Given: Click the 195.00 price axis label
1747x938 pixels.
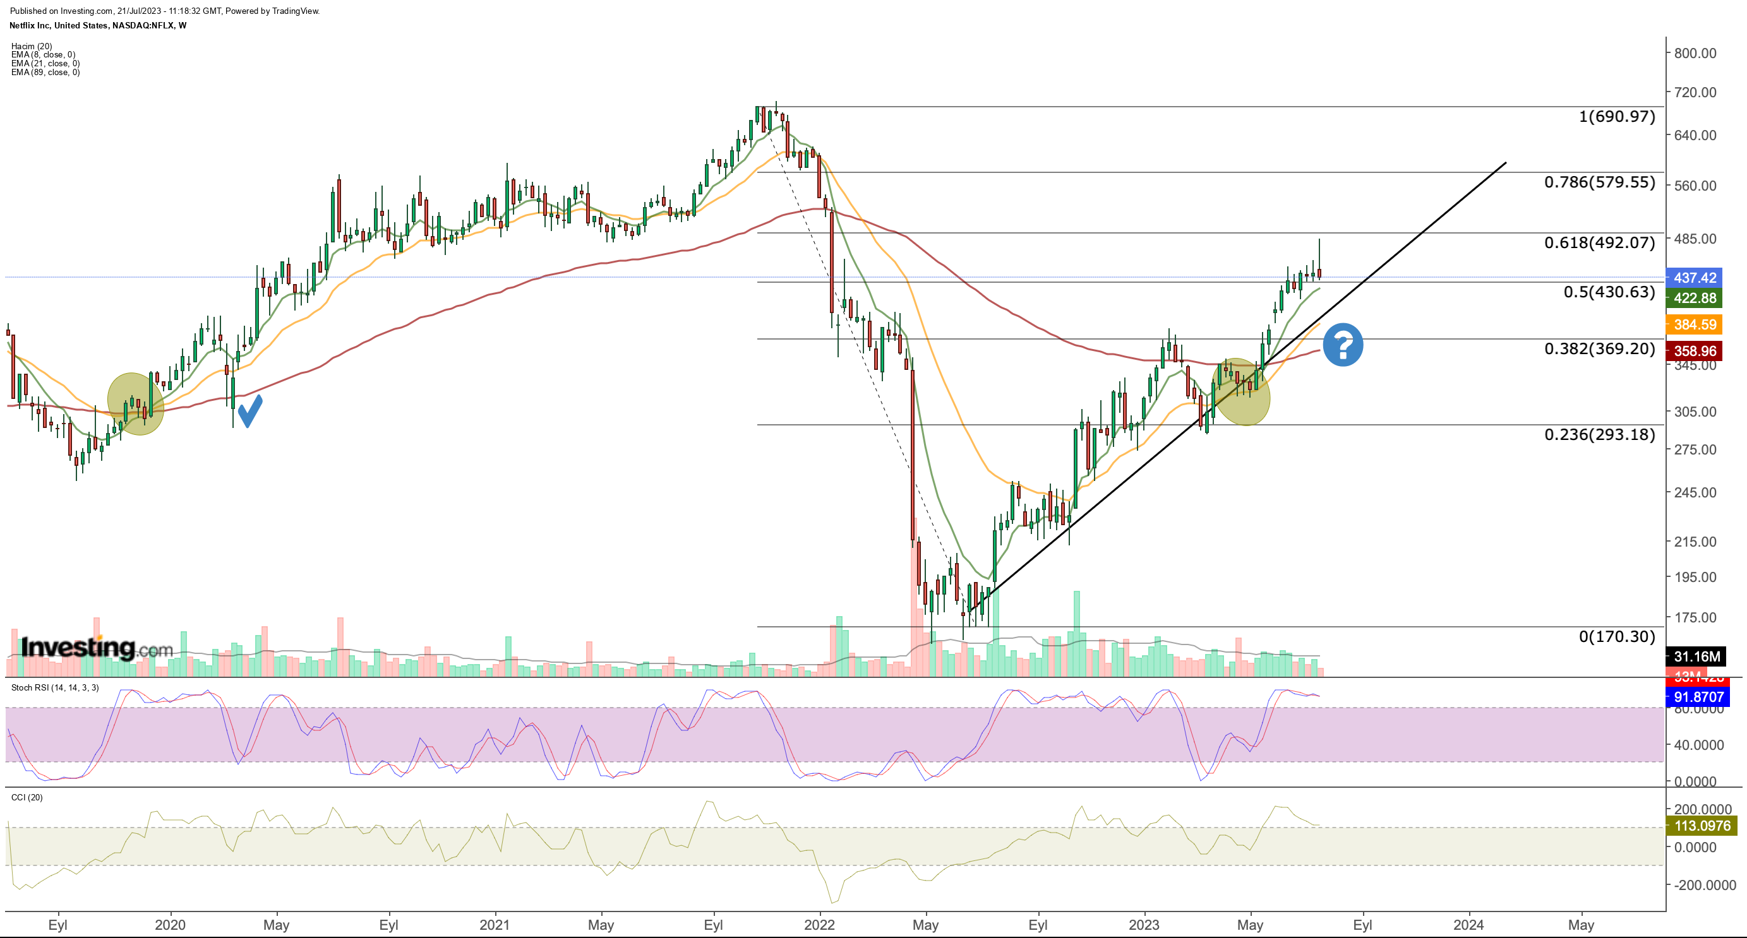Looking at the screenshot, I should 1695,577.
